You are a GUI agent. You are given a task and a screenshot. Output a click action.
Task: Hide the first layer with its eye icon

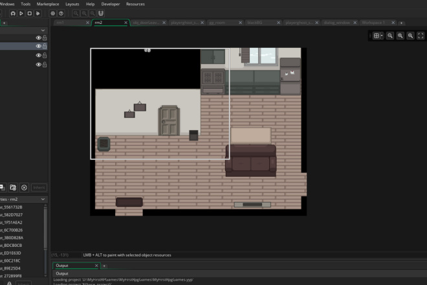click(x=38, y=38)
